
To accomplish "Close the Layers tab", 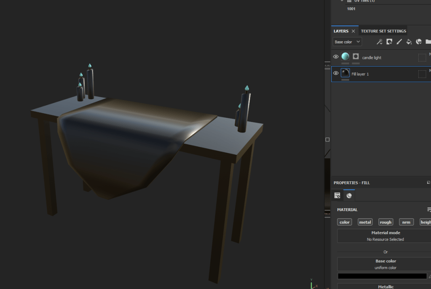I will pyautogui.click(x=353, y=31).
